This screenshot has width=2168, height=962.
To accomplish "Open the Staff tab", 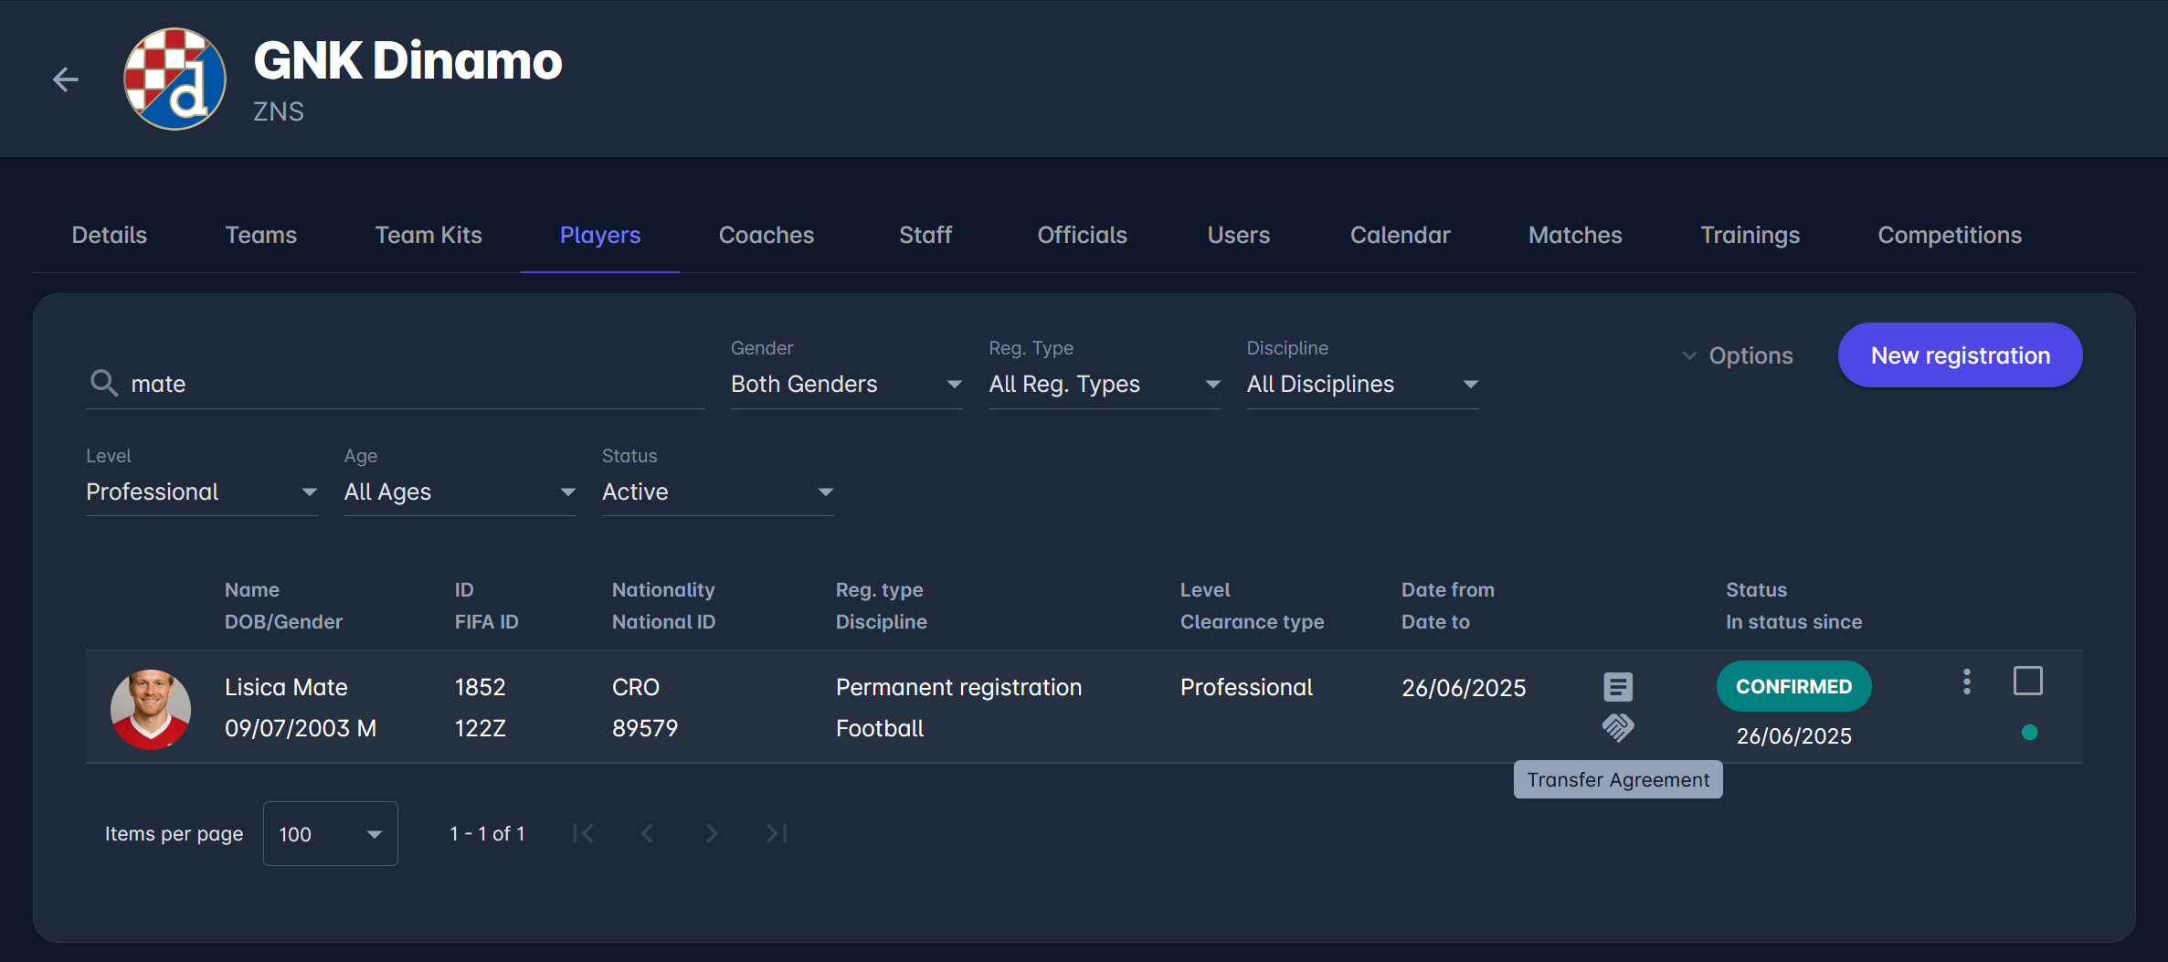I will [925, 235].
